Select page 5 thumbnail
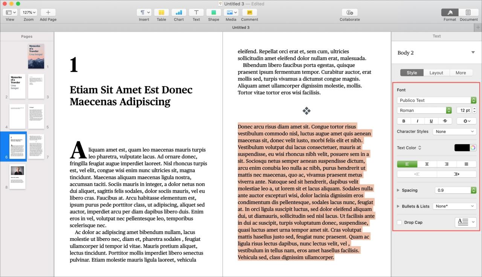Viewport: 482px width, 277px height. (x=36, y=116)
